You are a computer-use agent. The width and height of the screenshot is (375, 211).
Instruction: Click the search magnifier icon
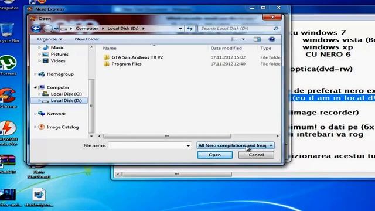[x=276, y=29]
